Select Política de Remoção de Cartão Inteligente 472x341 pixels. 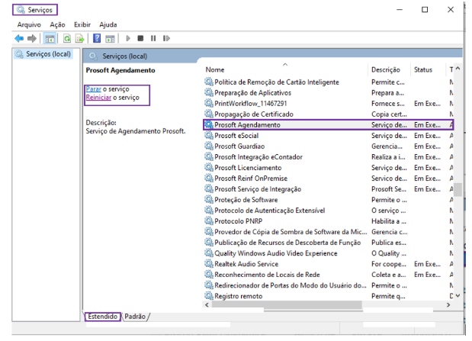[328, 82]
